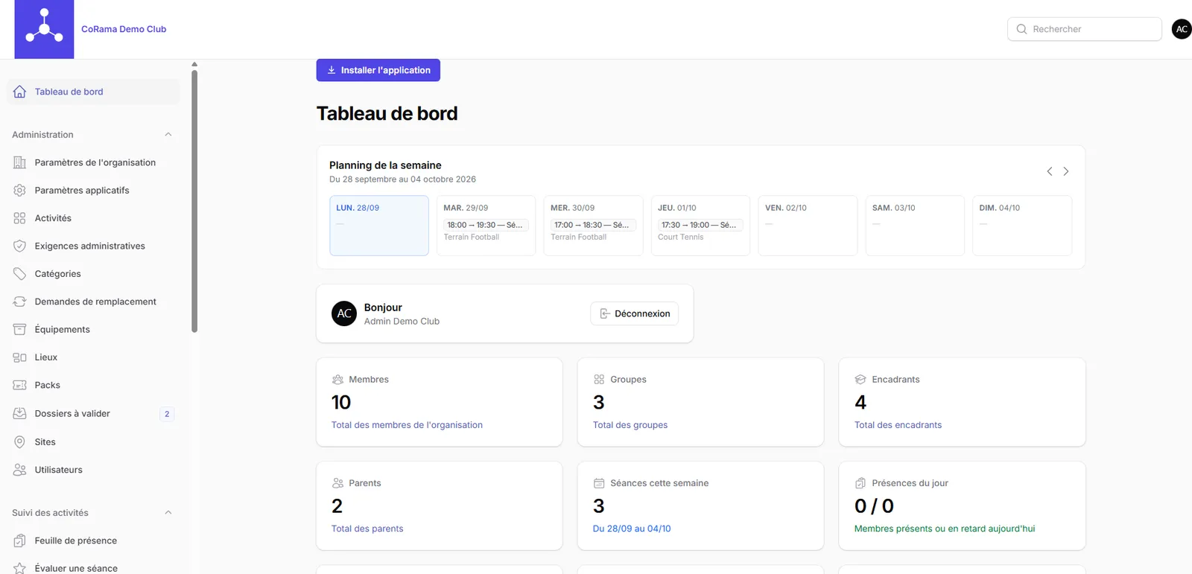Click the swap icon for Demandes de remplacement

pyautogui.click(x=19, y=302)
